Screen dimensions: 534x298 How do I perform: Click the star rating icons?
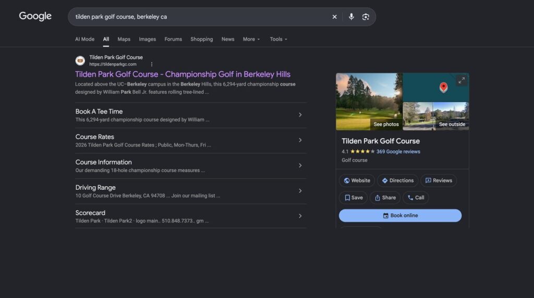362,151
